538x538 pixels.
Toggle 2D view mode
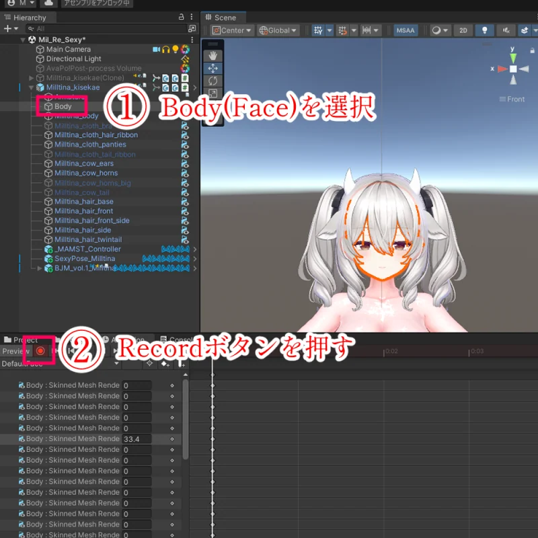tap(463, 30)
